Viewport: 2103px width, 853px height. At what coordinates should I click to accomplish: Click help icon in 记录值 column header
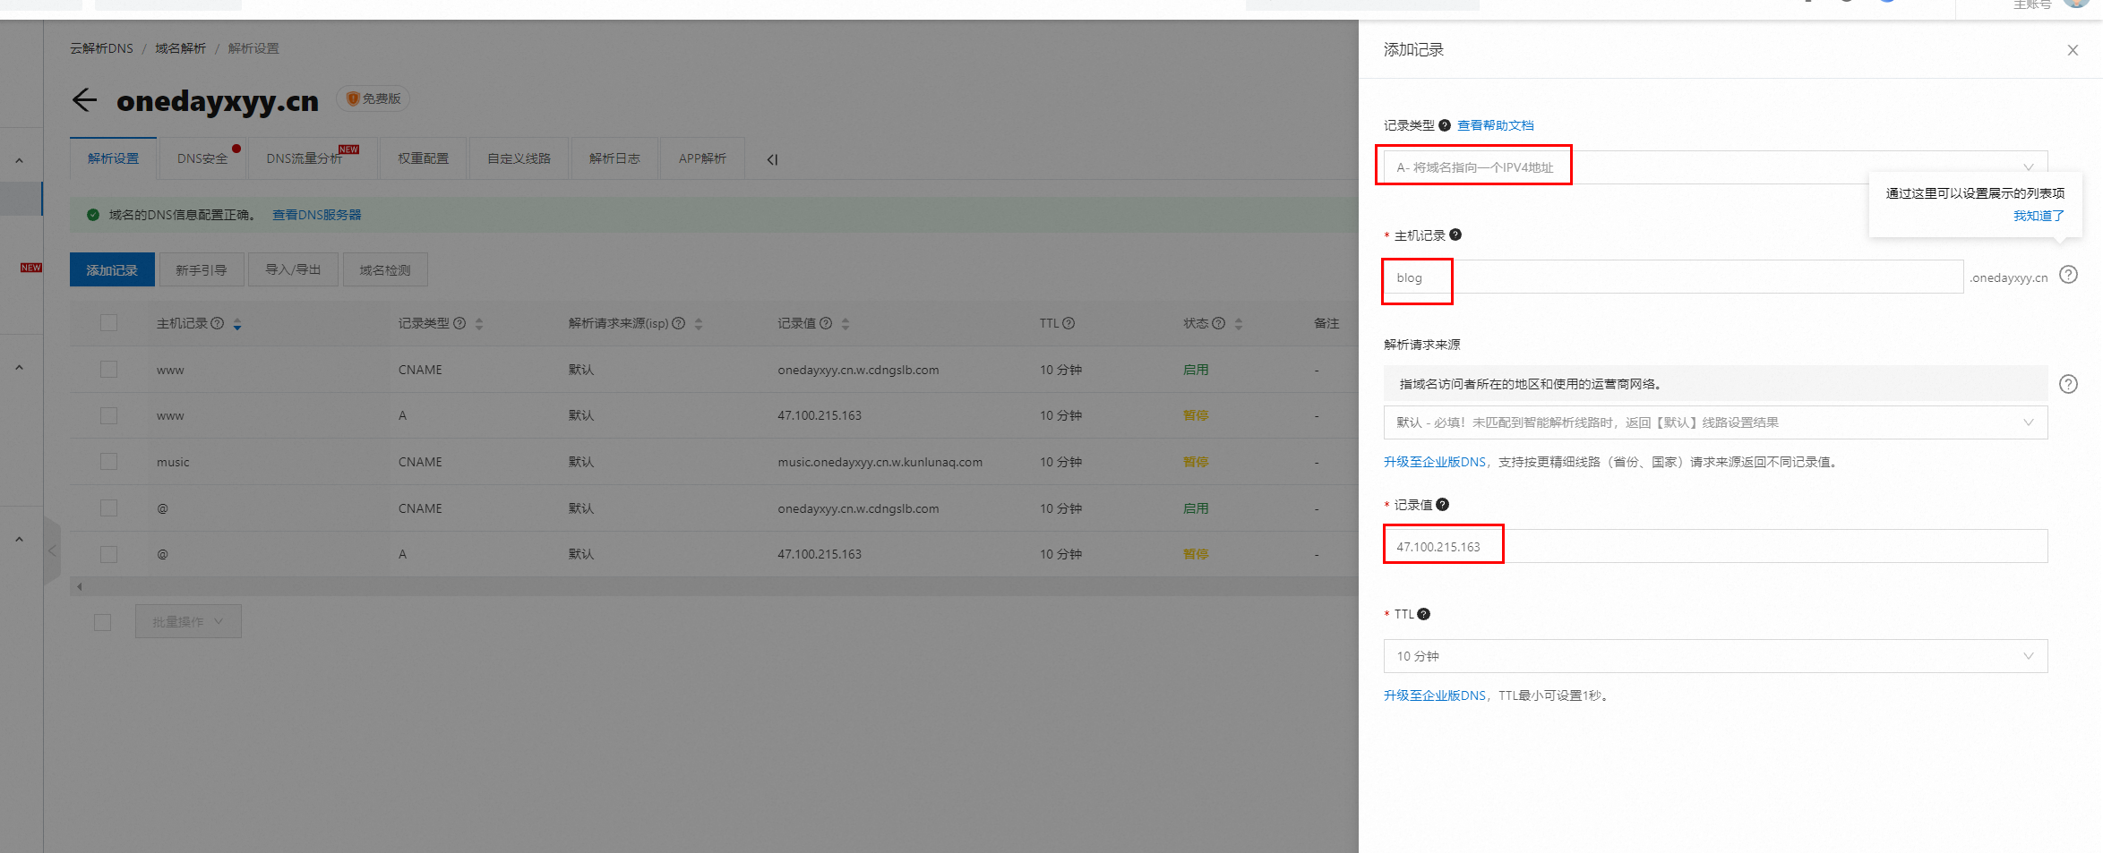[826, 323]
